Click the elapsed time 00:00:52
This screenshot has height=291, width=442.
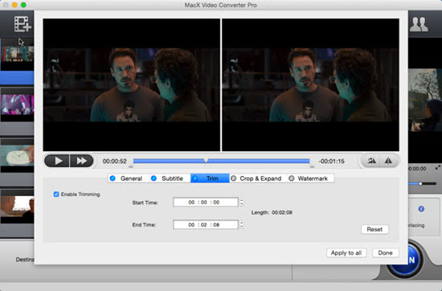coord(115,162)
